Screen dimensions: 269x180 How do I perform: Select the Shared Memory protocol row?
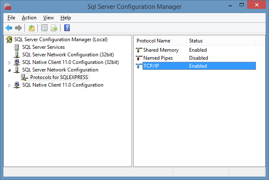click(x=196, y=50)
